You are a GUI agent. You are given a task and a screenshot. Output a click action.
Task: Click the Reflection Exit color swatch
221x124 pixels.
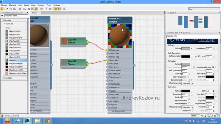[210, 77]
